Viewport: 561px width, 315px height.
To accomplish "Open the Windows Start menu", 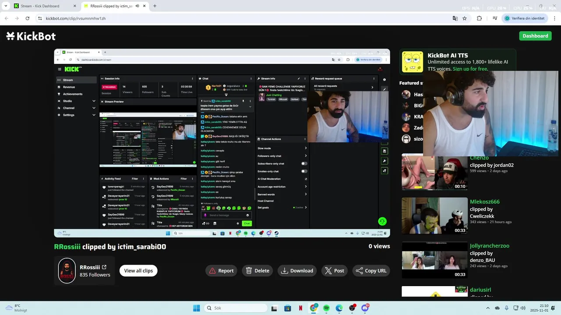I will pos(196,308).
